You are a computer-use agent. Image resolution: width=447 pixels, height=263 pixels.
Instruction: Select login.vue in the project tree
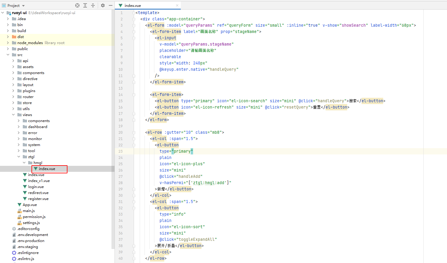pyautogui.click(x=36, y=187)
